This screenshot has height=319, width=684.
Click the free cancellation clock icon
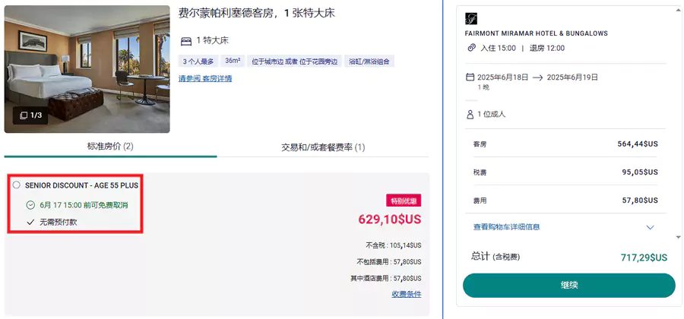[30, 205]
